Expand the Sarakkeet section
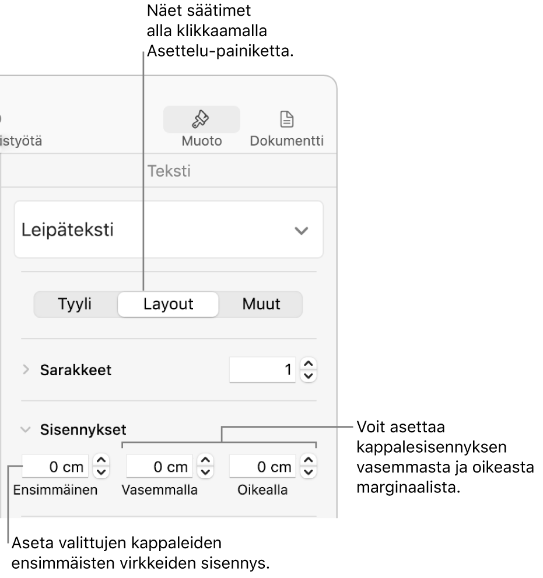This screenshot has width=543, height=578. point(26,369)
